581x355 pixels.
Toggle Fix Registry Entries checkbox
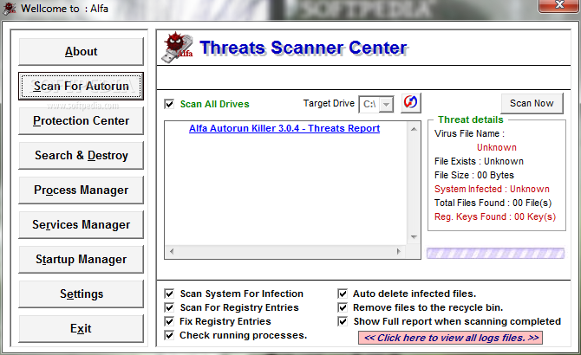[169, 321]
